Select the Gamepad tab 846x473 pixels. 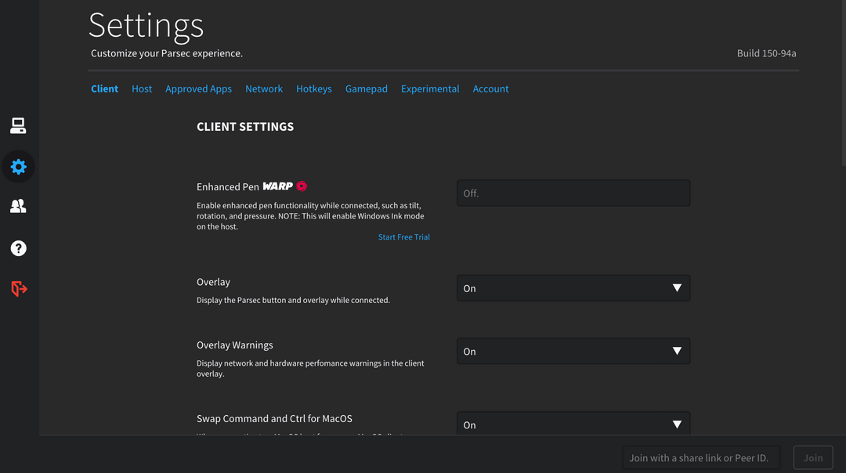pyautogui.click(x=367, y=88)
